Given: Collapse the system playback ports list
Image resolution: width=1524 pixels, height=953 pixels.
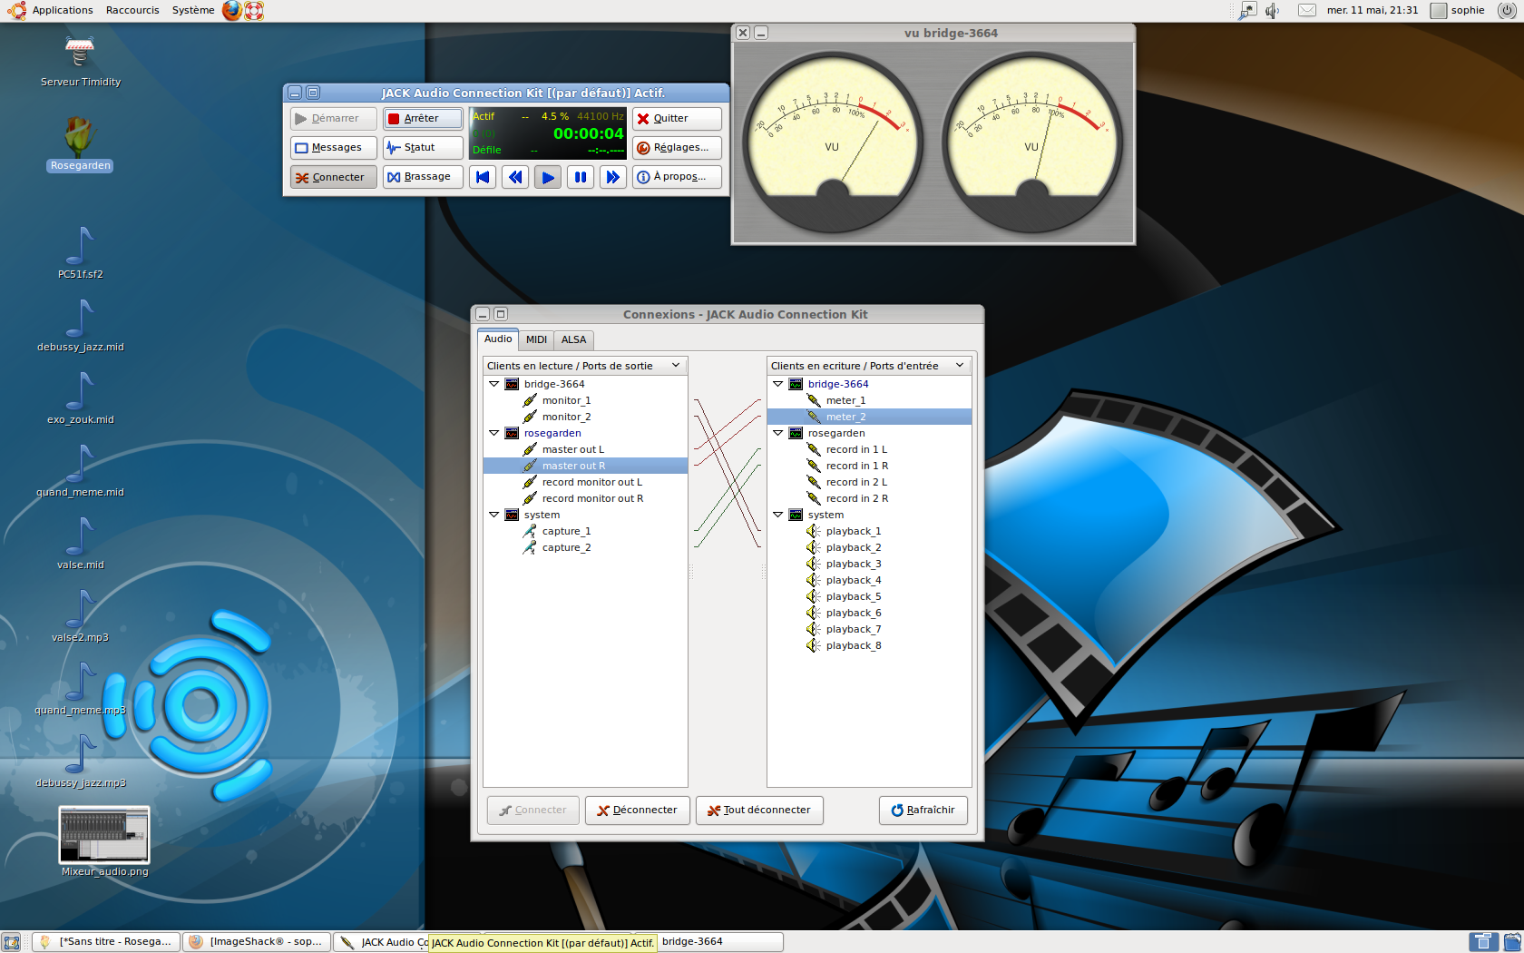Looking at the screenshot, I should click(778, 515).
